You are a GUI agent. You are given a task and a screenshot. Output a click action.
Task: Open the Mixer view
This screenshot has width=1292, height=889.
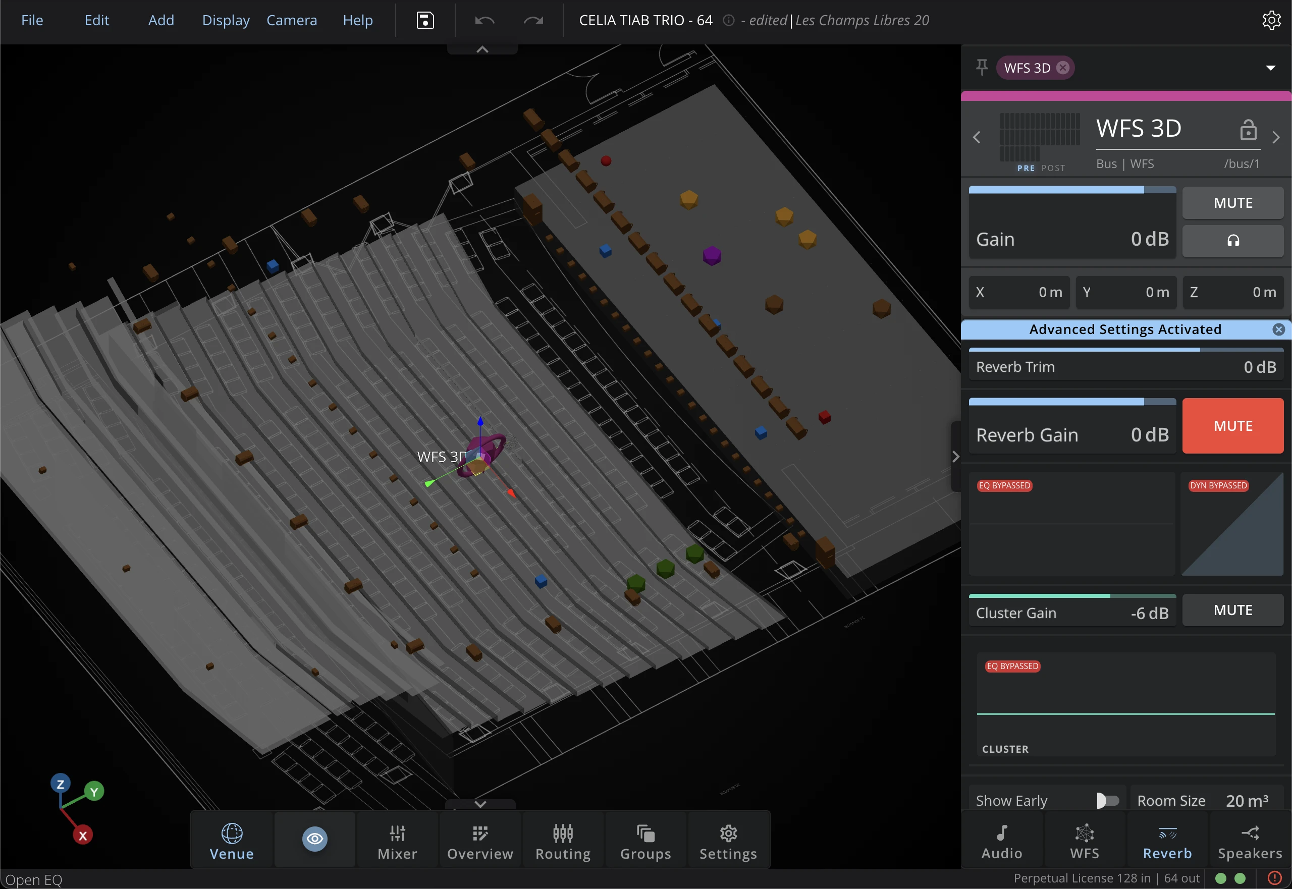tap(397, 841)
